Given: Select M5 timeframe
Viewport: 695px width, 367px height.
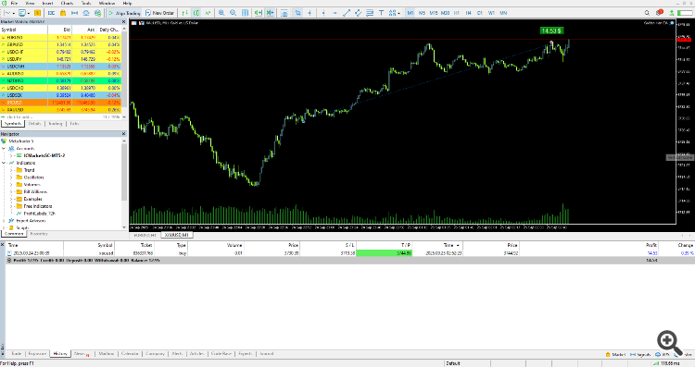Looking at the screenshot, I should pos(422,13).
